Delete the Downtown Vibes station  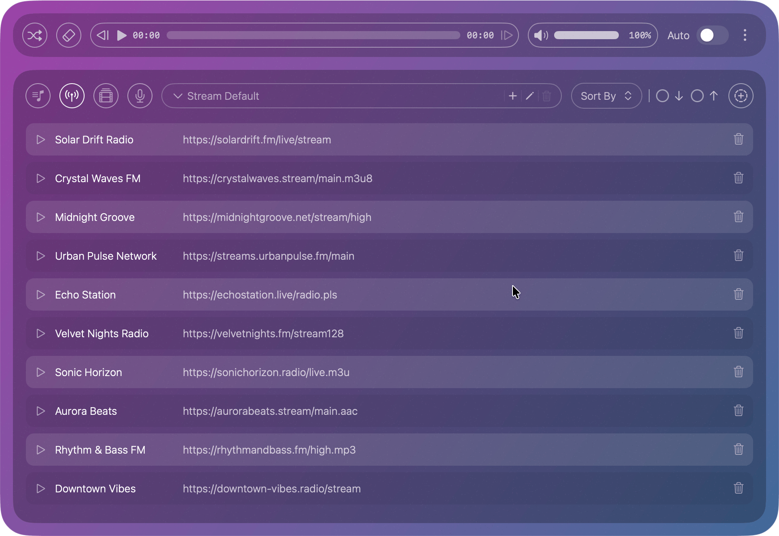738,488
